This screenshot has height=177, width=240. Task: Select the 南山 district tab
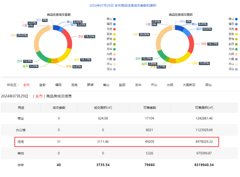click(x=106, y=85)
